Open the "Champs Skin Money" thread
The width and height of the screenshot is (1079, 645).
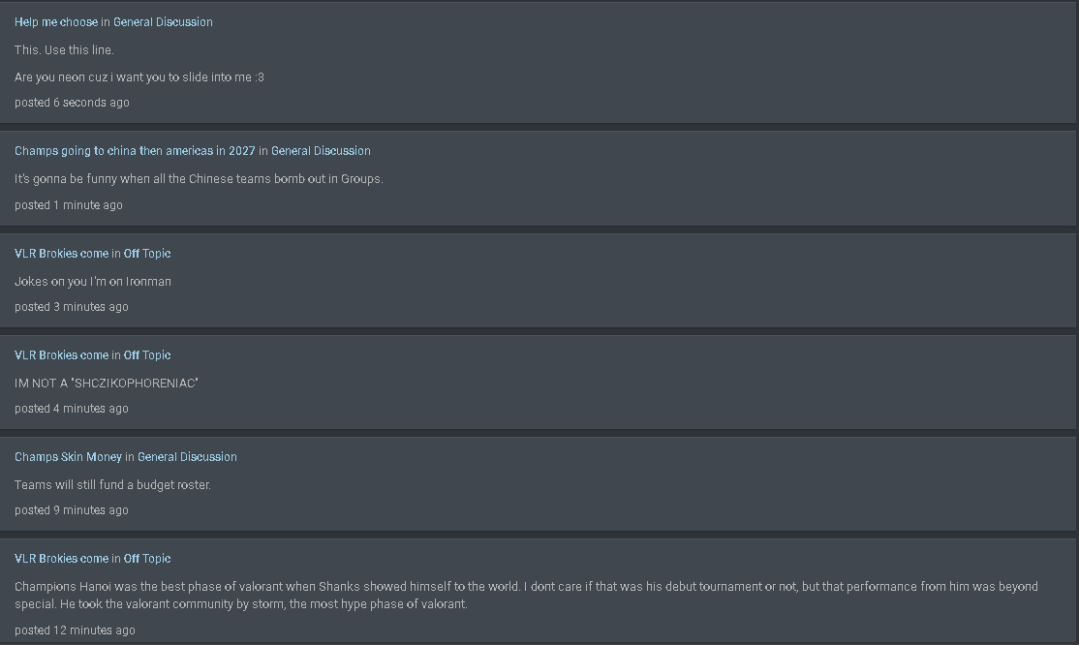(68, 457)
